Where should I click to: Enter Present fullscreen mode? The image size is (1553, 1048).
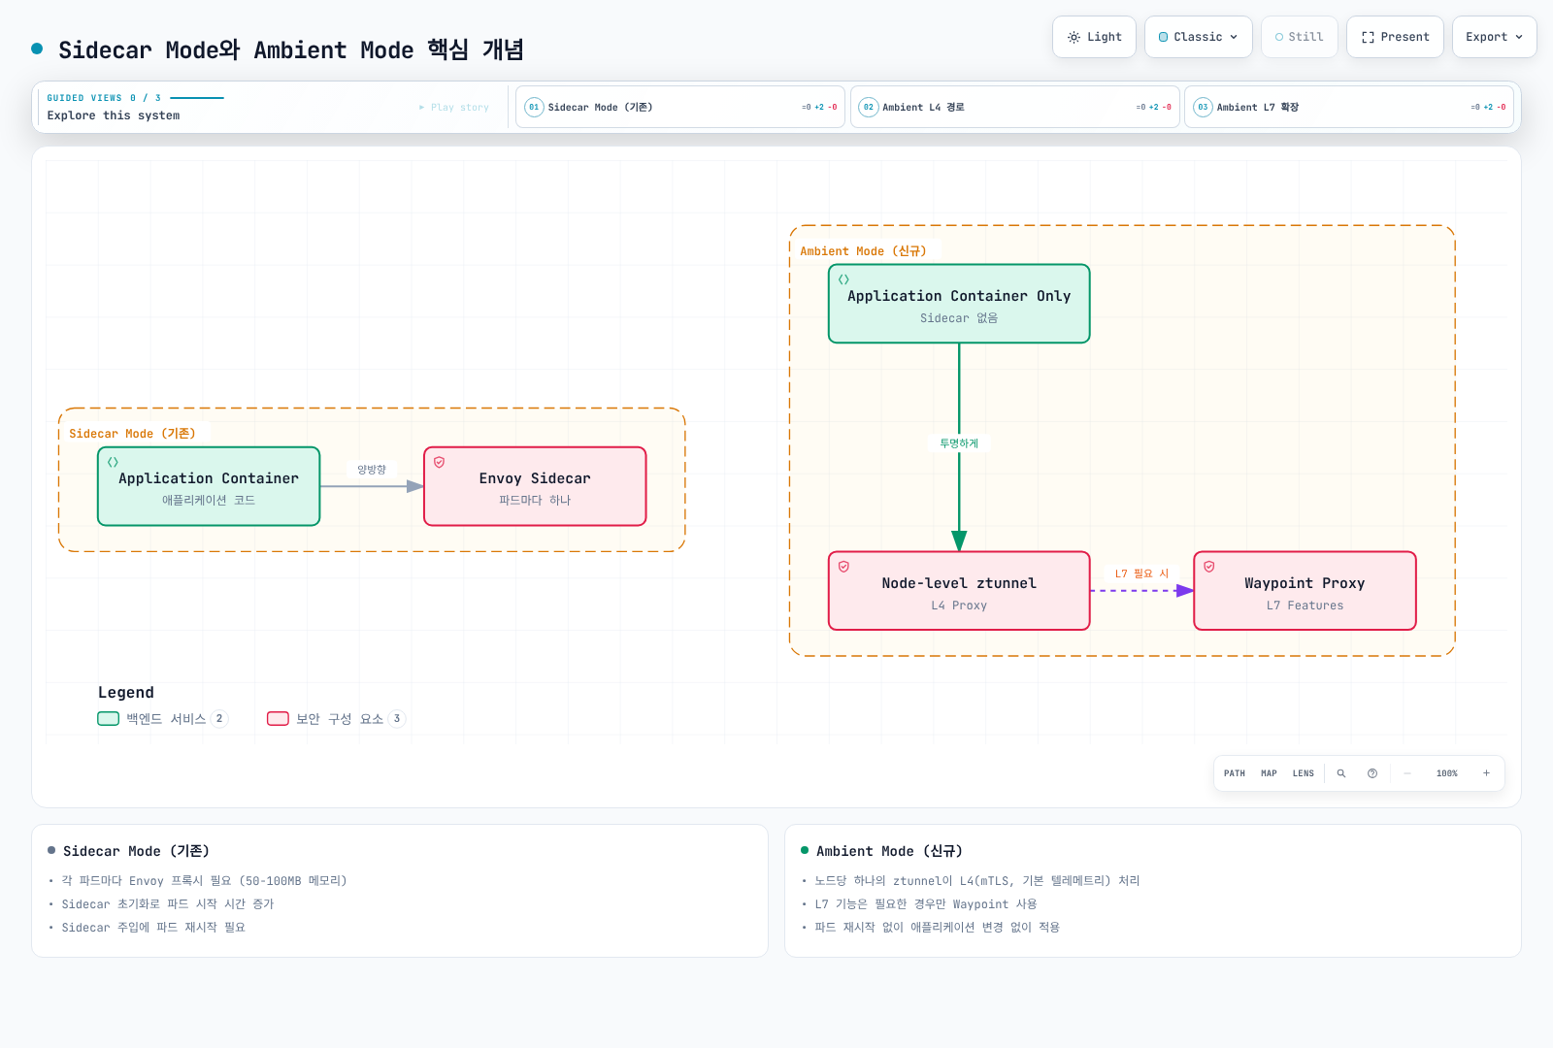point(1395,37)
